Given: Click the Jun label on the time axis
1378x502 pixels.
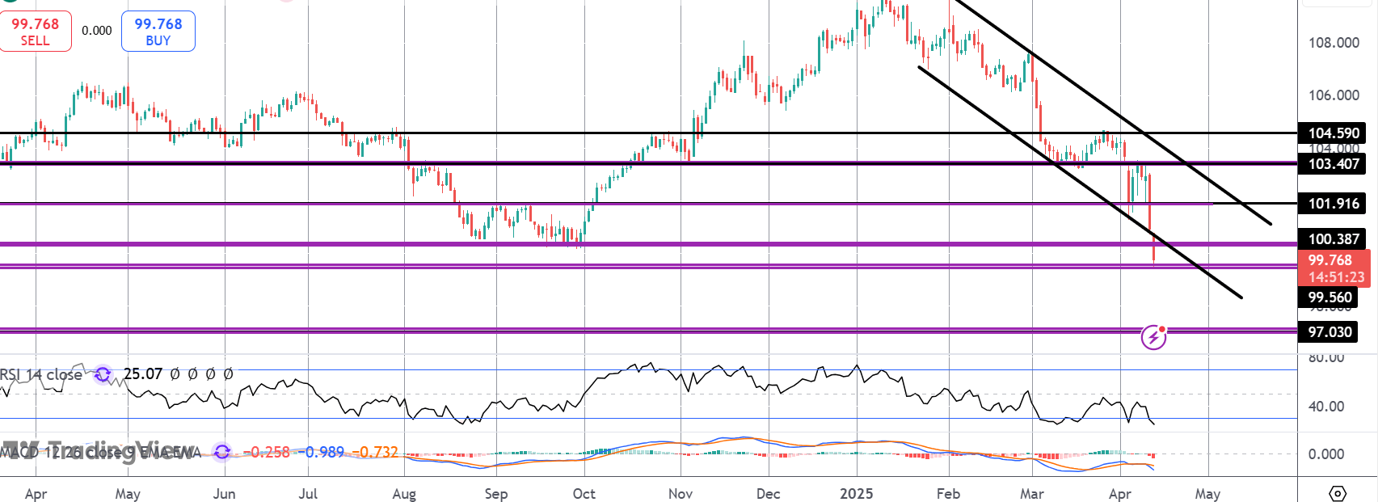Looking at the screenshot, I should point(224,494).
